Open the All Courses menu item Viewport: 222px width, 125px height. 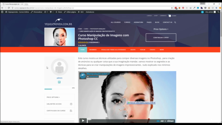pyautogui.click(x=116, y=22)
